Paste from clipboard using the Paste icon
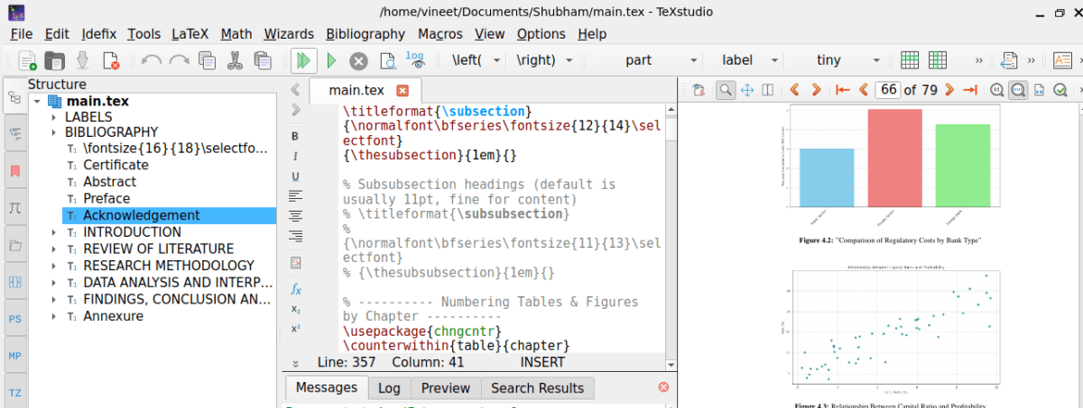This screenshot has height=408, width=1083. pyautogui.click(x=263, y=60)
